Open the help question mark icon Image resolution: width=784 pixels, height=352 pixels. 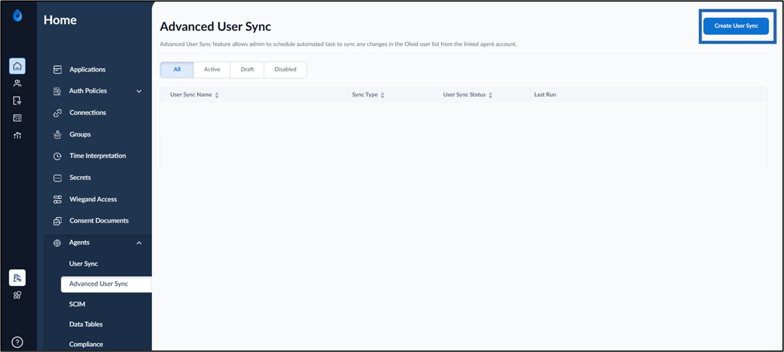pyautogui.click(x=17, y=342)
